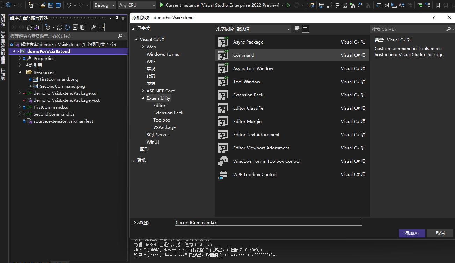The height and width of the screenshot is (263, 455).
Task: Click Sync with Active Document icon
Action: point(60,27)
